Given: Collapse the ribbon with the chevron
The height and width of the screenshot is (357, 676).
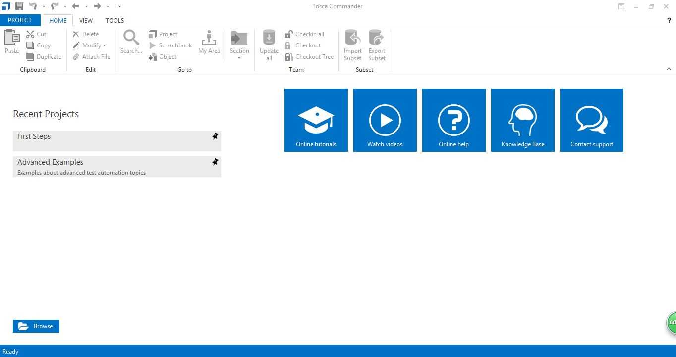Looking at the screenshot, I should 669,69.
